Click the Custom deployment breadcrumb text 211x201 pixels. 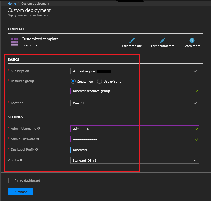[x=36, y=4]
